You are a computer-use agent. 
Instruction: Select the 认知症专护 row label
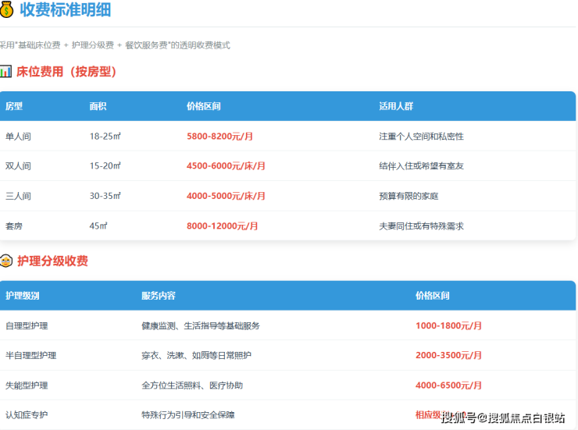pyautogui.click(x=27, y=415)
